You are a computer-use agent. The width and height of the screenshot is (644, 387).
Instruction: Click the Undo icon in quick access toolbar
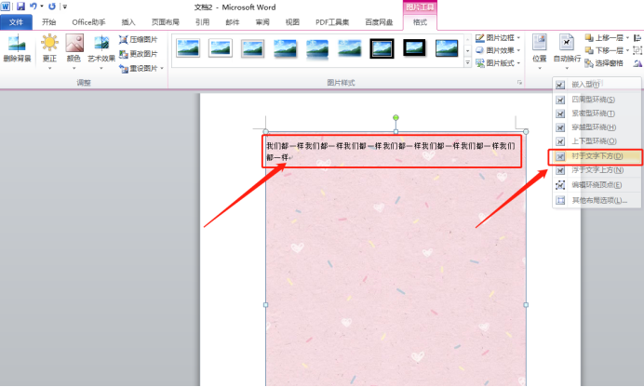(34, 7)
